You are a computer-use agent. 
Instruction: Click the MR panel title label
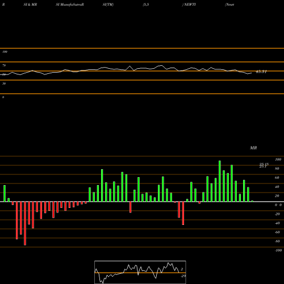coord(253,148)
